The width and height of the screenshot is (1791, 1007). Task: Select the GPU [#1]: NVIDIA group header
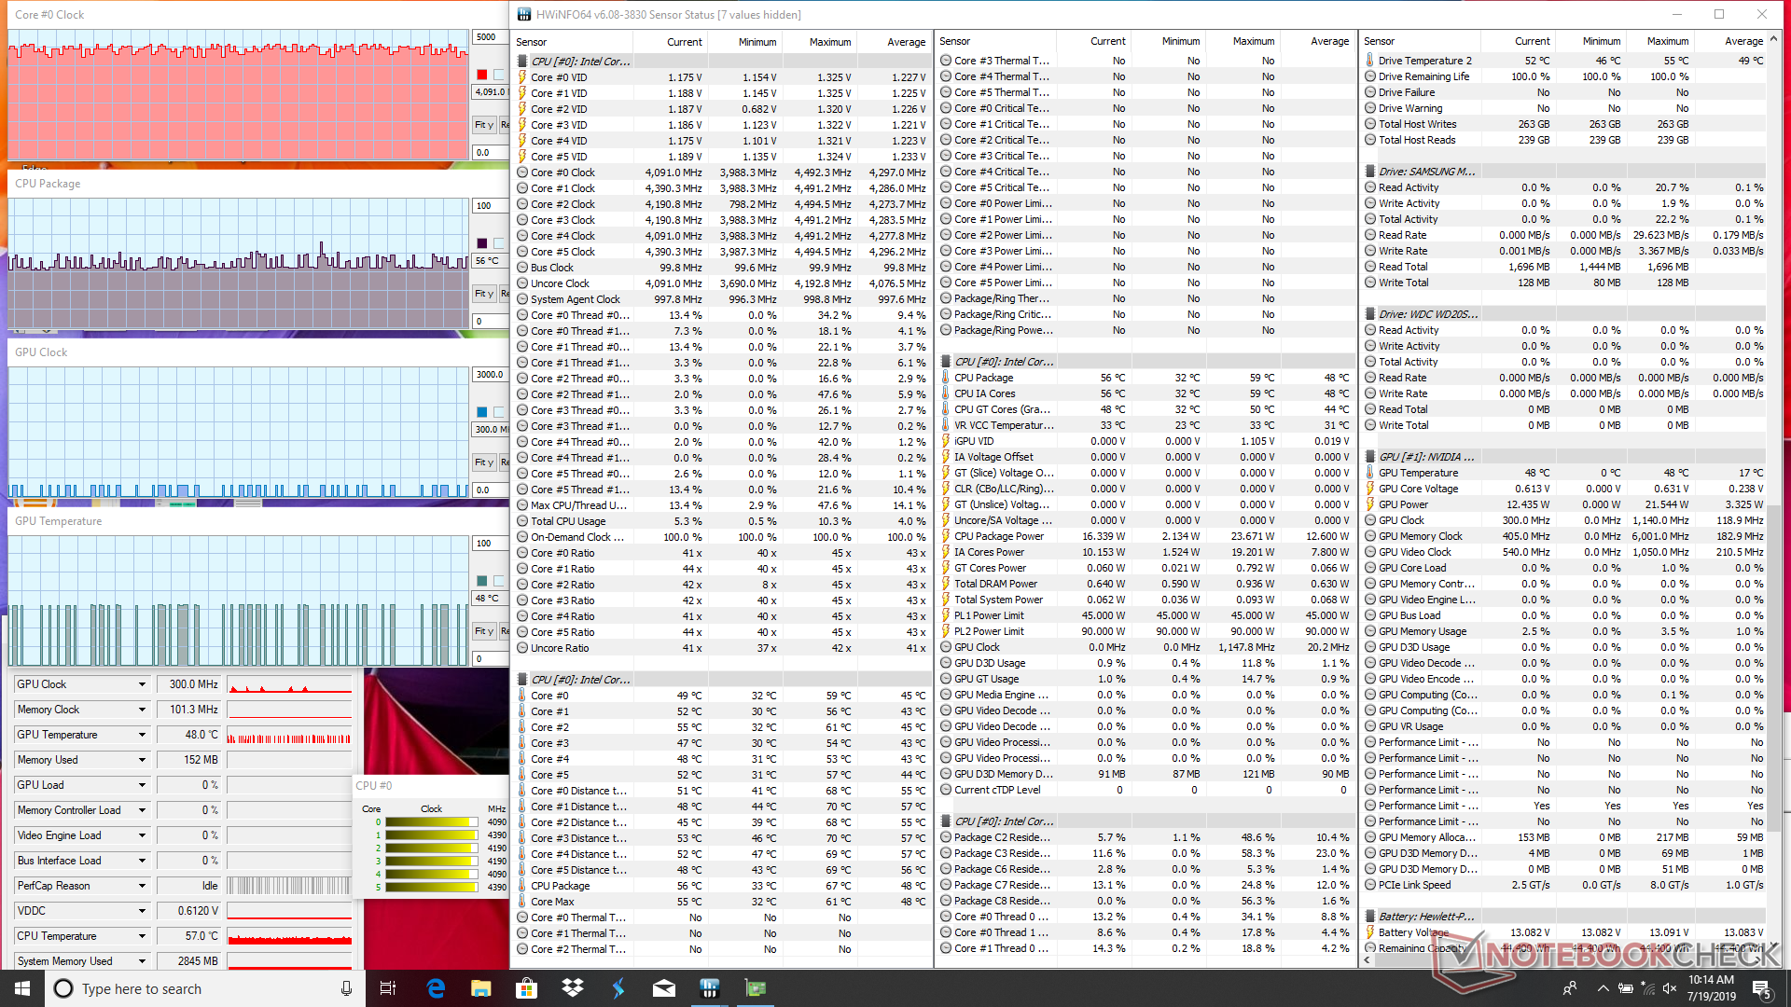(1426, 457)
